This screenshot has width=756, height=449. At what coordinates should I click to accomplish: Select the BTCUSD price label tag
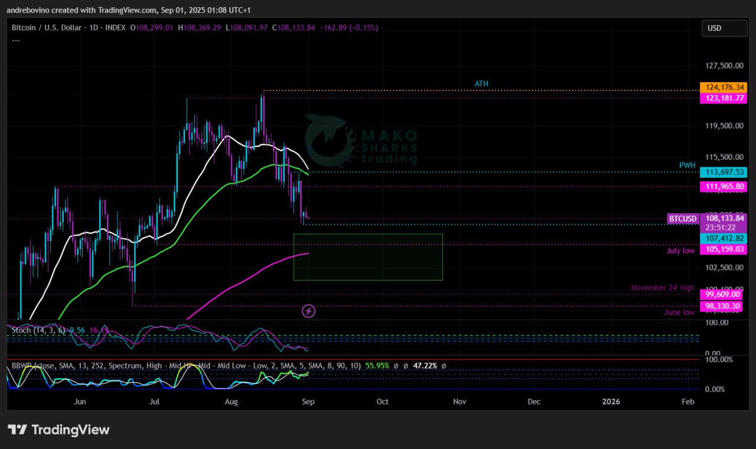point(682,219)
